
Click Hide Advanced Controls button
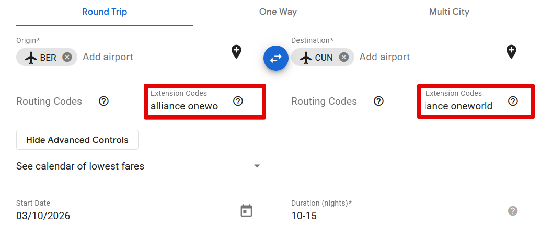point(77,140)
